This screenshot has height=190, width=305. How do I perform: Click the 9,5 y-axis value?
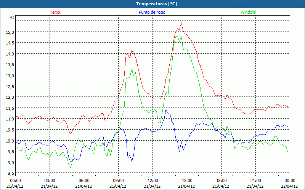click(11, 151)
